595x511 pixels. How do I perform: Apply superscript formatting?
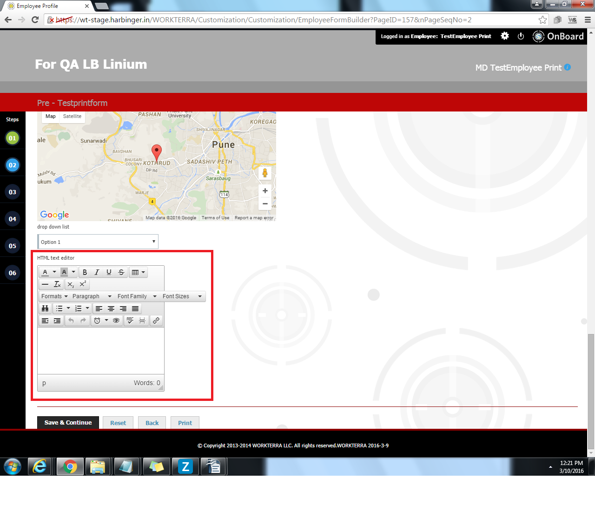pyautogui.click(x=83, y=284)
